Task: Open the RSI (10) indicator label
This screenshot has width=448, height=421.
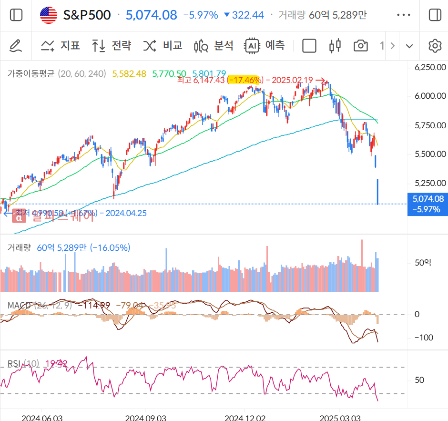Action: (23, 364)
